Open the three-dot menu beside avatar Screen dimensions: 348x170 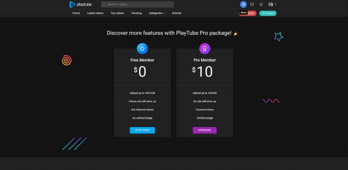coord(276,4)
